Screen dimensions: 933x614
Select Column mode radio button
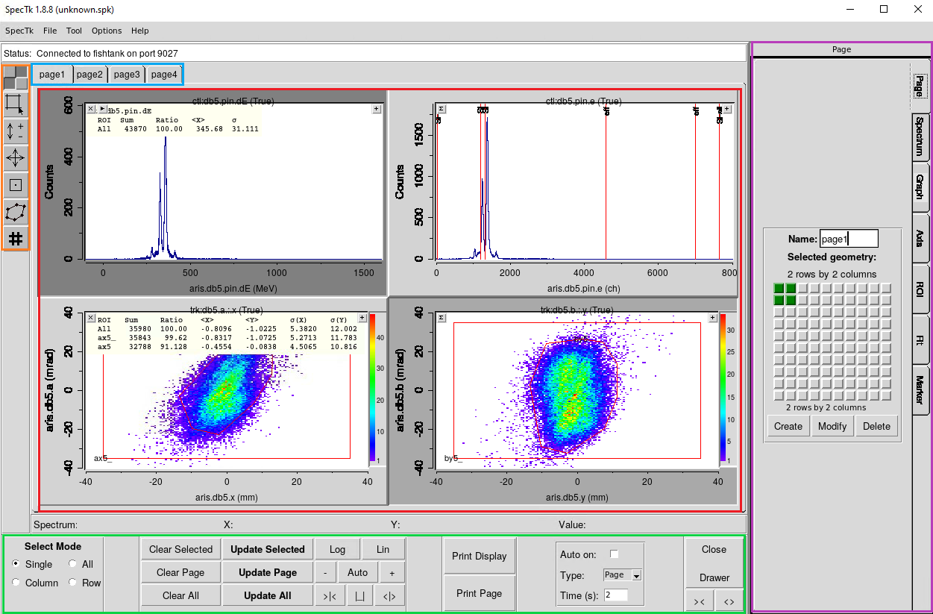click(16, 583)
